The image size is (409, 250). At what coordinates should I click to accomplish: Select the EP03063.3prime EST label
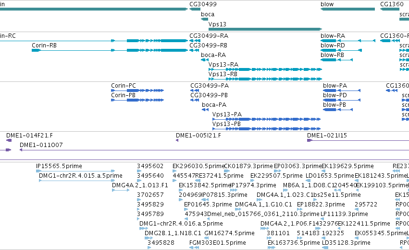[297, 166]
